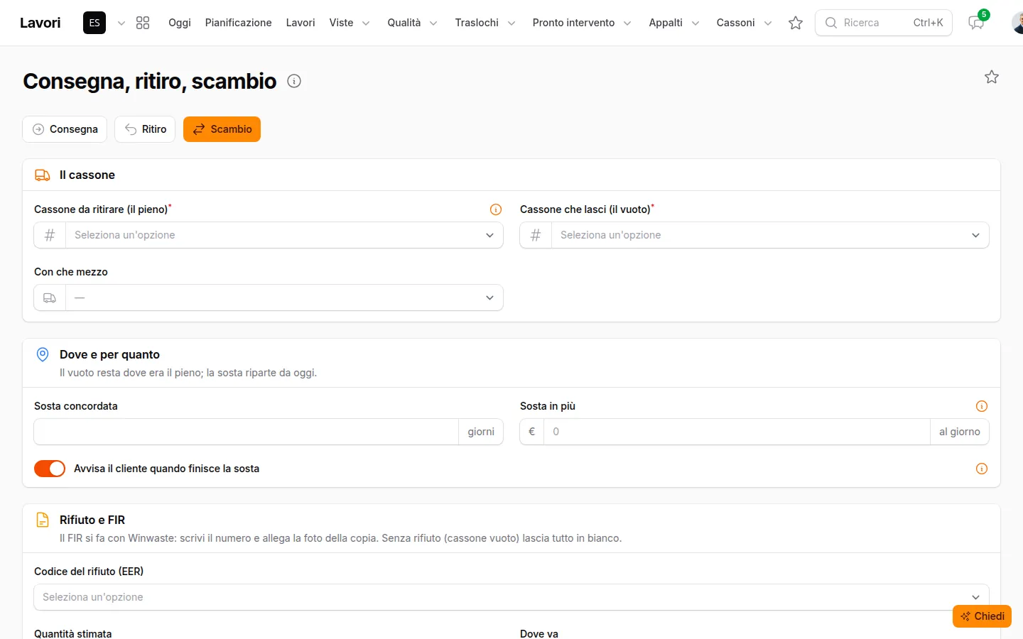The image size is (1023, 639).
Task: Click info icon for Cassone da ritirare
Action: tap(496, 209)
